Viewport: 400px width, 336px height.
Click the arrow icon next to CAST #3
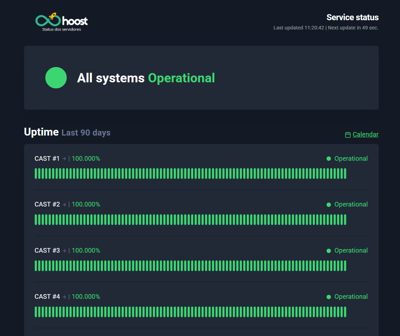click(x=64, y=250)
